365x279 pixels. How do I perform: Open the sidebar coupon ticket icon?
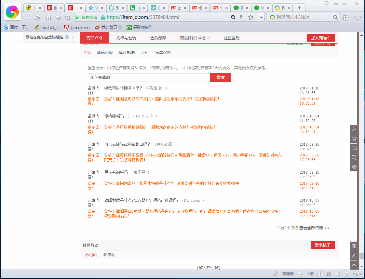[354, 148]
